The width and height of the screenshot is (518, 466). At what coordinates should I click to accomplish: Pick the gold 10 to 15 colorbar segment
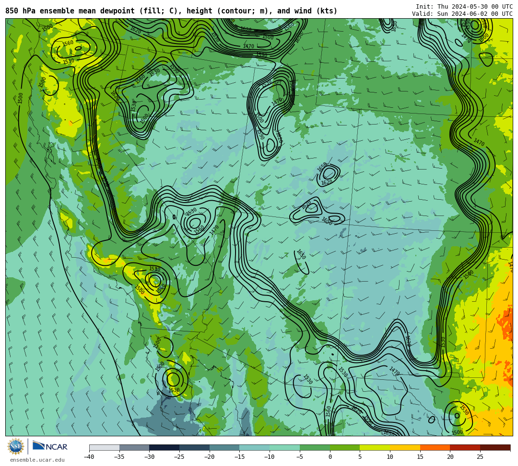(x=405, y=447)
